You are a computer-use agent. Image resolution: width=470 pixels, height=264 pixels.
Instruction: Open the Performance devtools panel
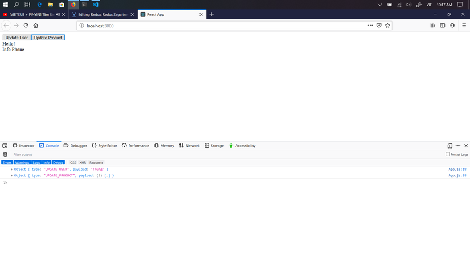[x=136, y=146]
